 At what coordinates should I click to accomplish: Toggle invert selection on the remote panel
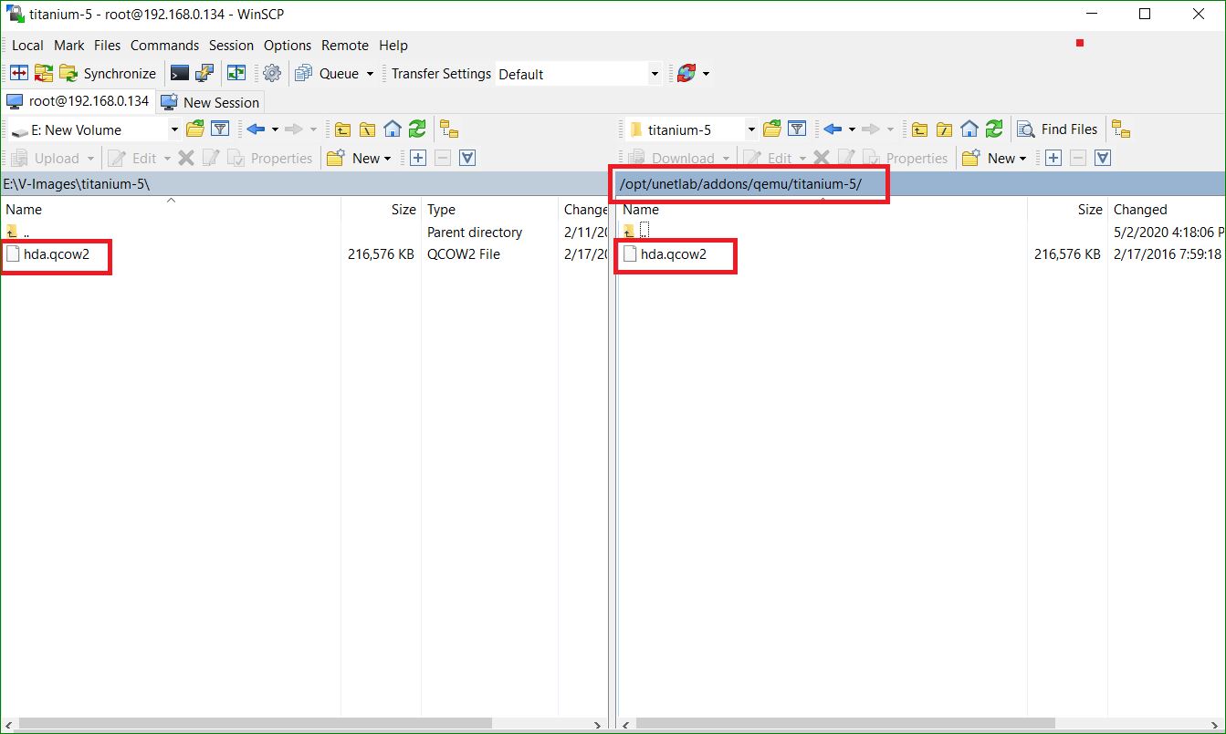point(1101,158)
